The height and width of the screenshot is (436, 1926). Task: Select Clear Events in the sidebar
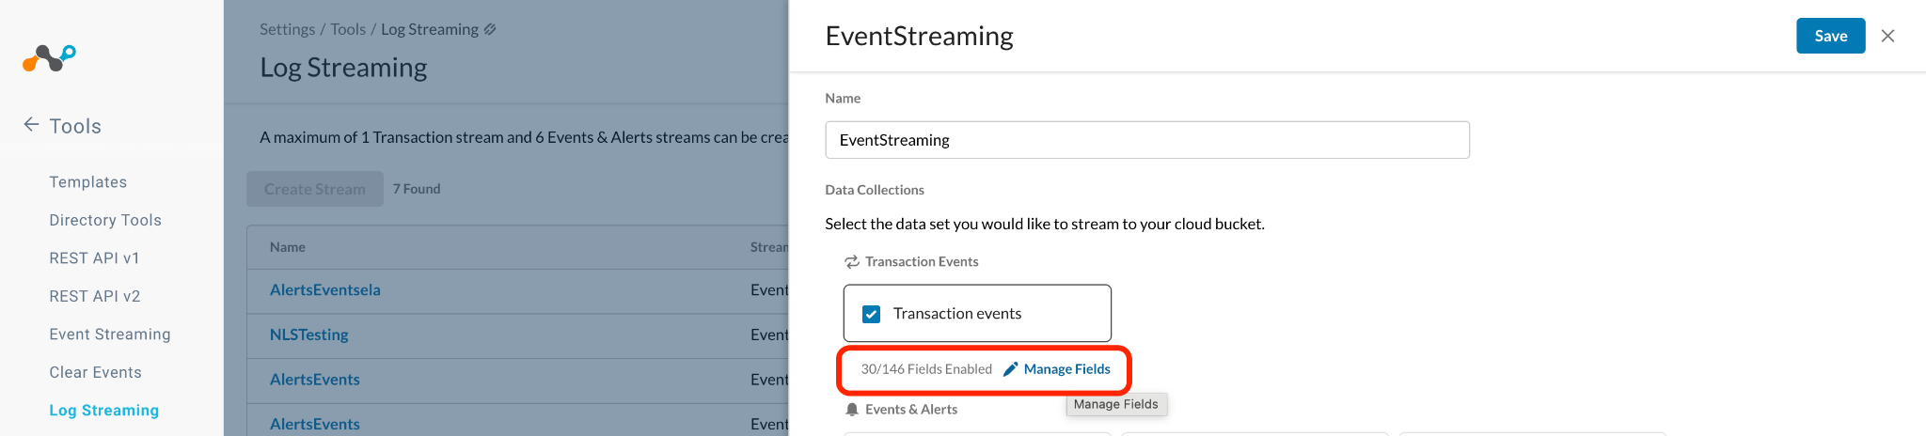click(x=96, y=372)
